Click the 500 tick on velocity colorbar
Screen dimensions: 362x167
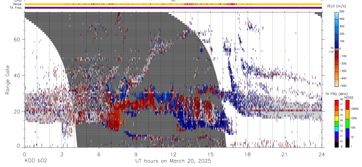coord(343,11)
